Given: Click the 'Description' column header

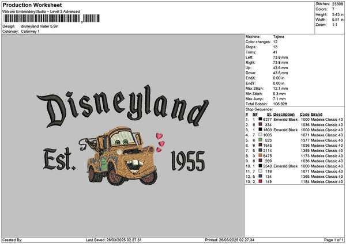Looking at the screenshot, I should coord(284,115).
